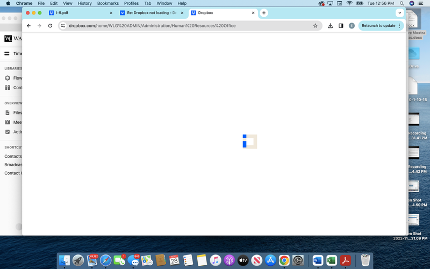Open the Bookmarks menu
This screenshot has width=430, height=269.
click(x=107, y=3)
